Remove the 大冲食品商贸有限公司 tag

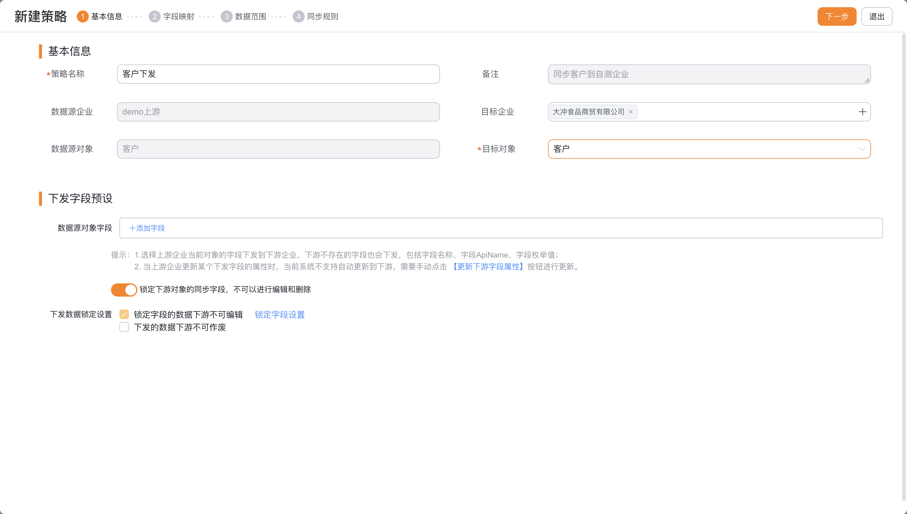[630, 112]
